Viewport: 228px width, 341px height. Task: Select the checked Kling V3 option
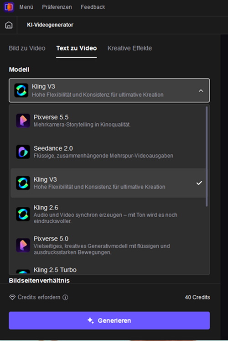[x=108, y=183]
